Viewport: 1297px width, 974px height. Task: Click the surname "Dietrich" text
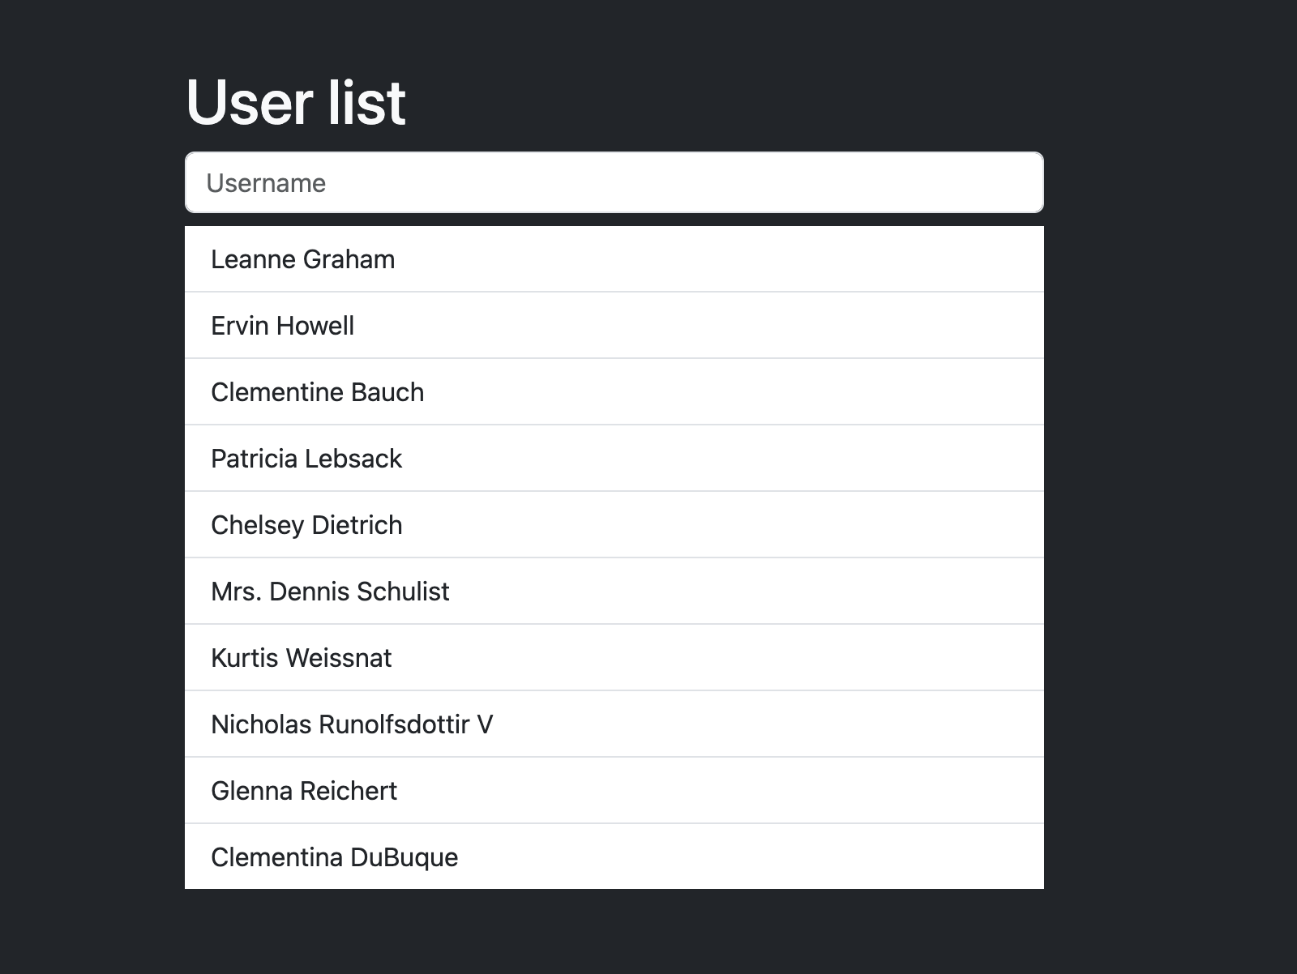click(x=357, y=526)
